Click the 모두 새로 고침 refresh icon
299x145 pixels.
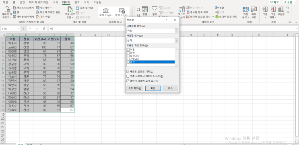(70, 10)
